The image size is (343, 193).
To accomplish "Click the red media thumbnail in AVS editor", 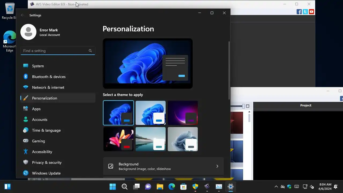I will click(237, 123).
